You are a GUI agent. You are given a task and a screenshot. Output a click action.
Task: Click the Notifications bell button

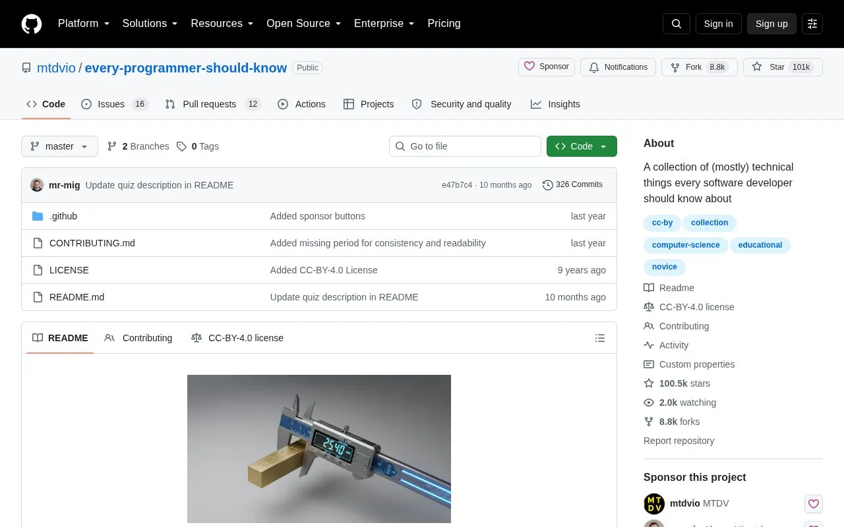[618, 67]
